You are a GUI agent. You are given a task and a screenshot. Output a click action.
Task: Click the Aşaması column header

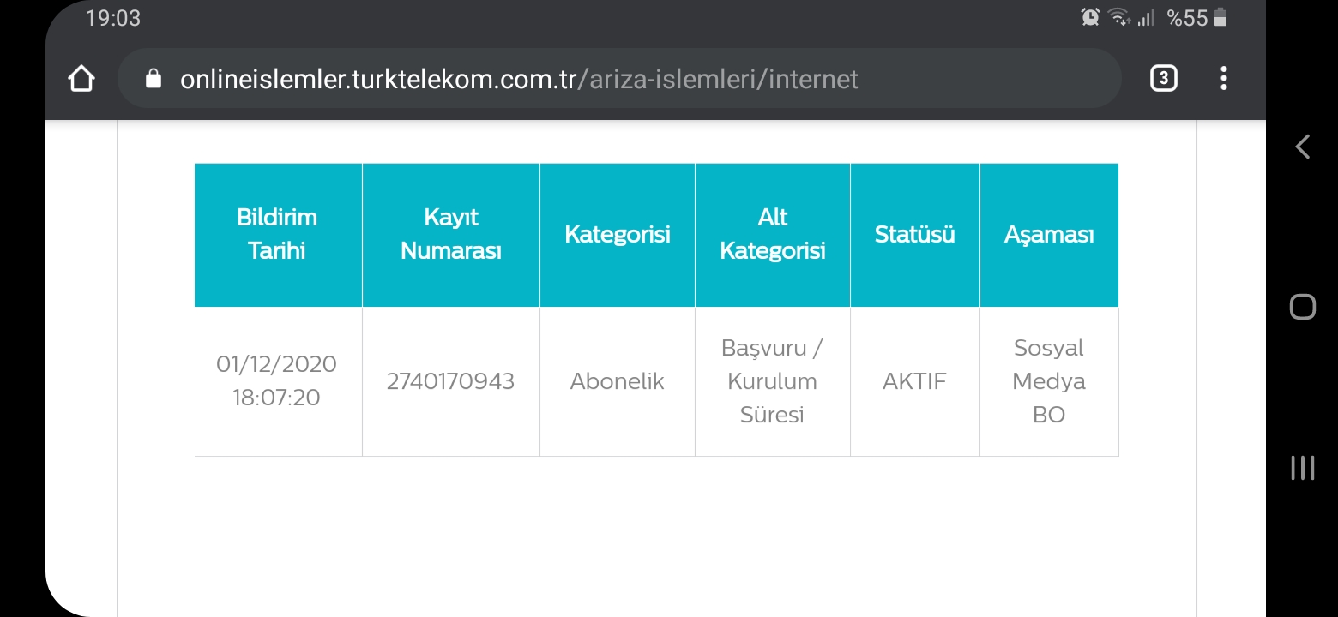click(x=1048, y=234)
